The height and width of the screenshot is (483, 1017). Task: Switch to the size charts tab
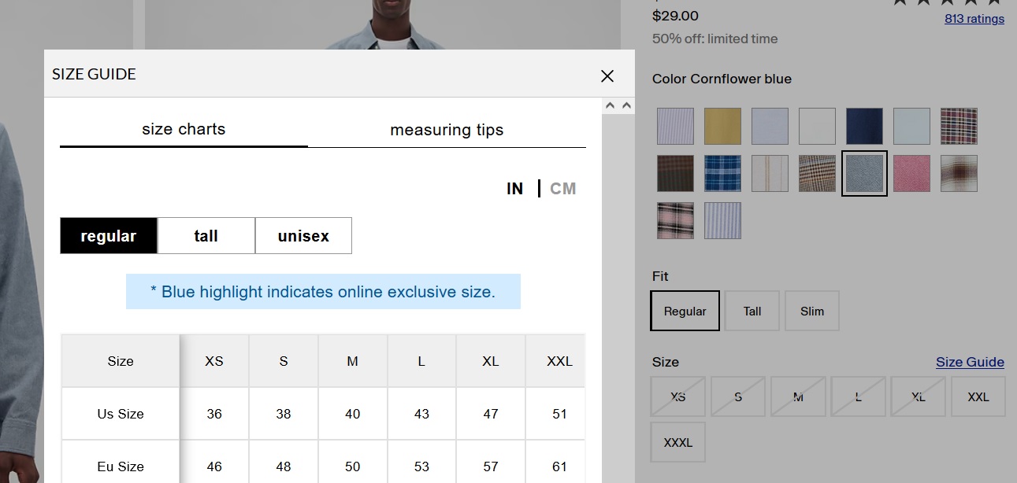click(184, 130)
